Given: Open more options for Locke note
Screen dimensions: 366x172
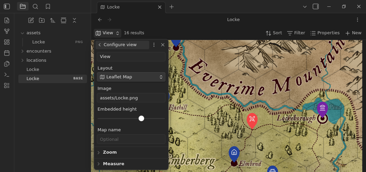Looking at the screenshot, I should pyautogui.click(x=358, y=20).
